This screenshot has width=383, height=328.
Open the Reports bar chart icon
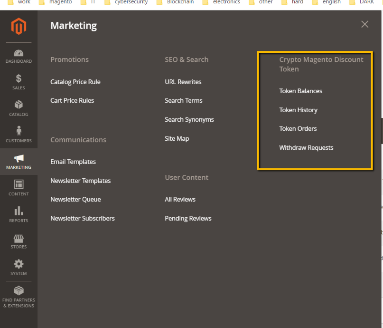pyautogui.click(x=19, y=211)
